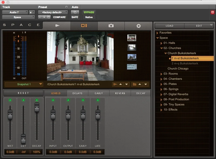Expand the 01- Halls folder
This screenshot has height=159, width=216.
161,43
